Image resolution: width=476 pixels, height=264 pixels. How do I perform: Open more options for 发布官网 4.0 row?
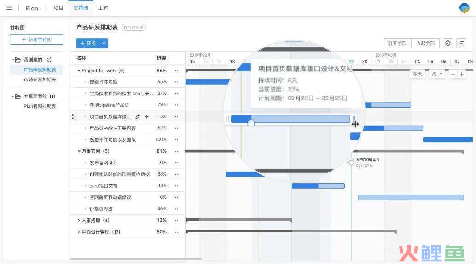176,163
